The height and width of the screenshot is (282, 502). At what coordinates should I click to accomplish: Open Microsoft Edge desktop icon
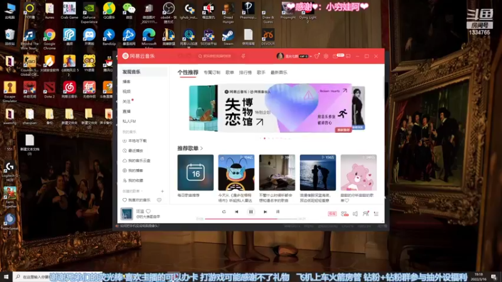coord(149,39)
